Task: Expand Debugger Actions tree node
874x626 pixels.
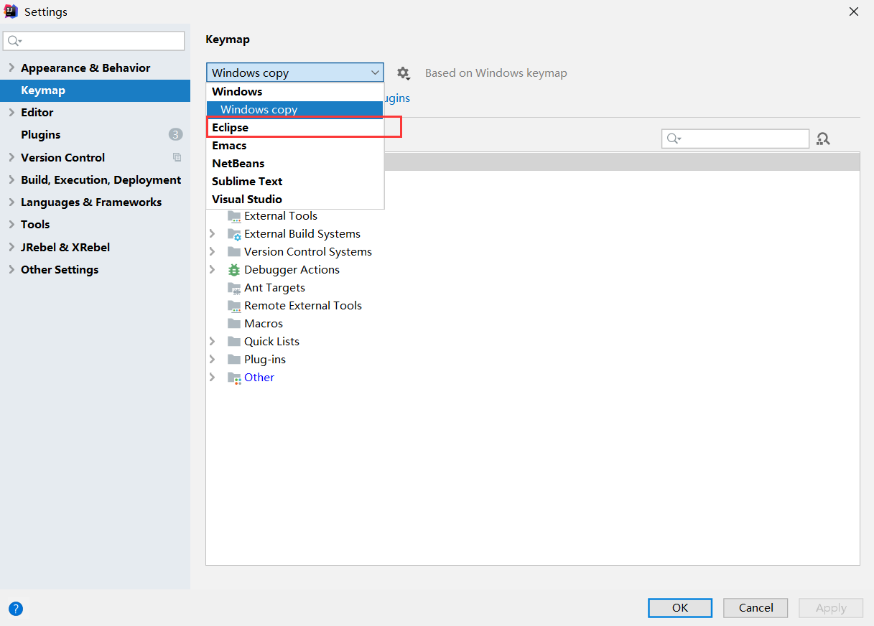Action: pyautogui.click(x=212, y=269)
